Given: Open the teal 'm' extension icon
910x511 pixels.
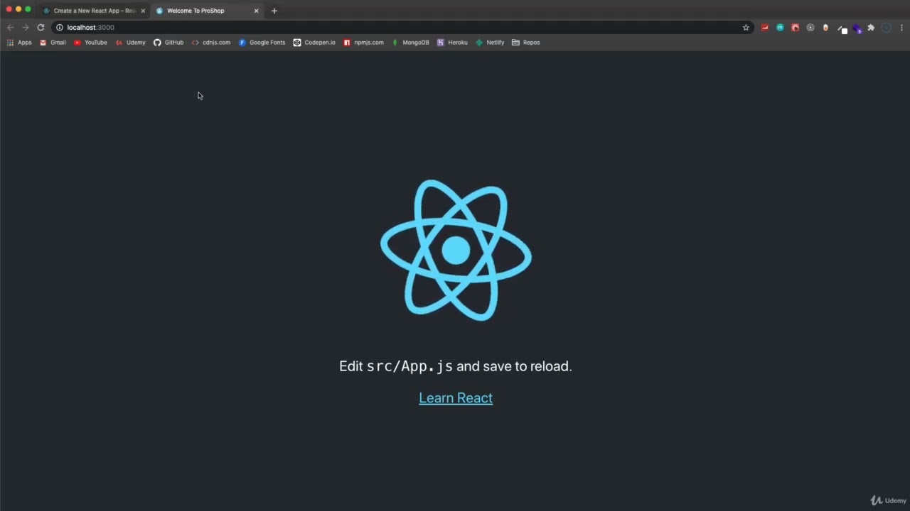Looking at the screenshot, I should 780,28.
